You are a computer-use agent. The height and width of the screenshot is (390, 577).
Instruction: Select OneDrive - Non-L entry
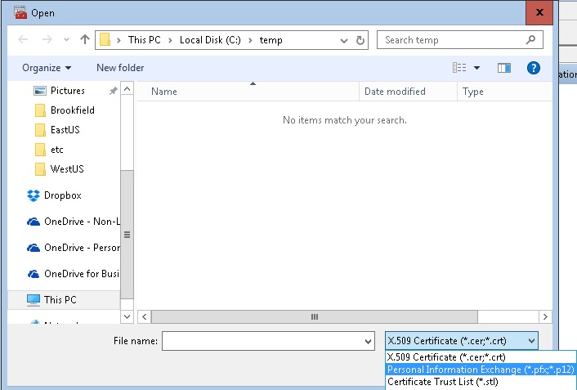click(x=74, y=222)
